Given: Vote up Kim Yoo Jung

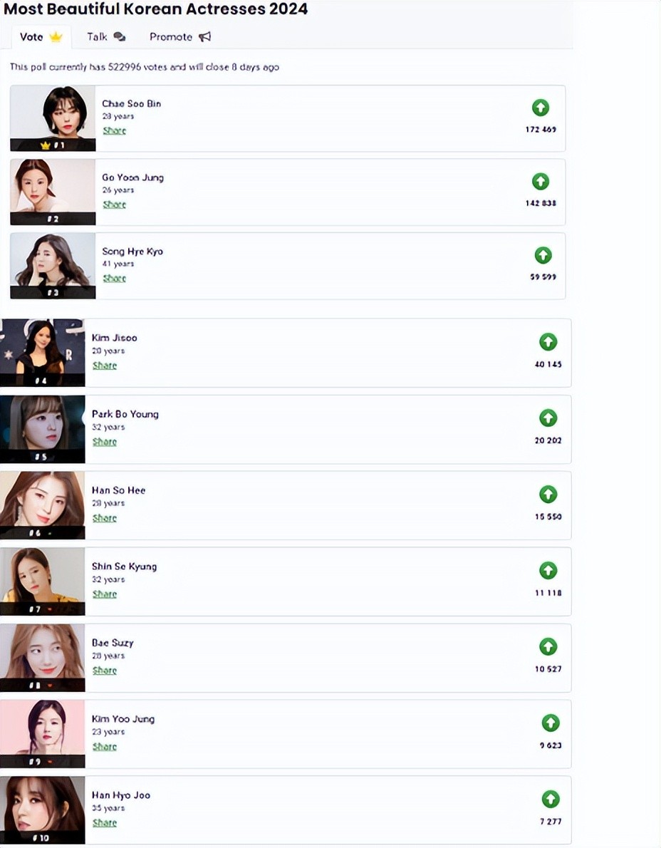Looking at the screenshot, I should pos(550,723).
